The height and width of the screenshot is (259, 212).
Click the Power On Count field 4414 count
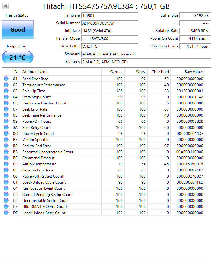pos(195,39)
